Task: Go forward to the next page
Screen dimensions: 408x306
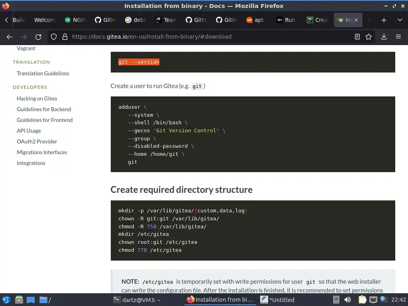Action: pyautogui.click(x=24, y=37)
